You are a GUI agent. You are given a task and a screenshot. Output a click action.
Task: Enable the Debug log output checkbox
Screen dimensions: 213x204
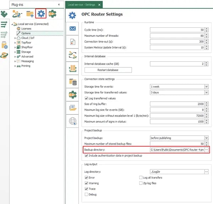click(x=86, y=194)
